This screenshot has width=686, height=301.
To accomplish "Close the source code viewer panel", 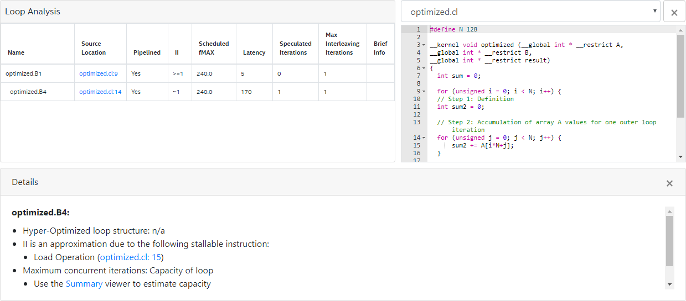I will (674, 12).
